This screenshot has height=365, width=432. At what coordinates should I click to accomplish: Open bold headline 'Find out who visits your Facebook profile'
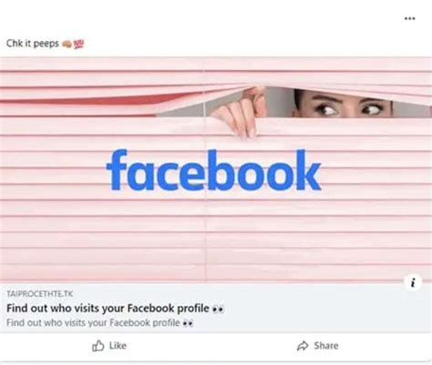click(108, 309)
